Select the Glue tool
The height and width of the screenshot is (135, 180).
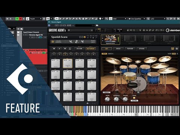[x=73, y=19]
